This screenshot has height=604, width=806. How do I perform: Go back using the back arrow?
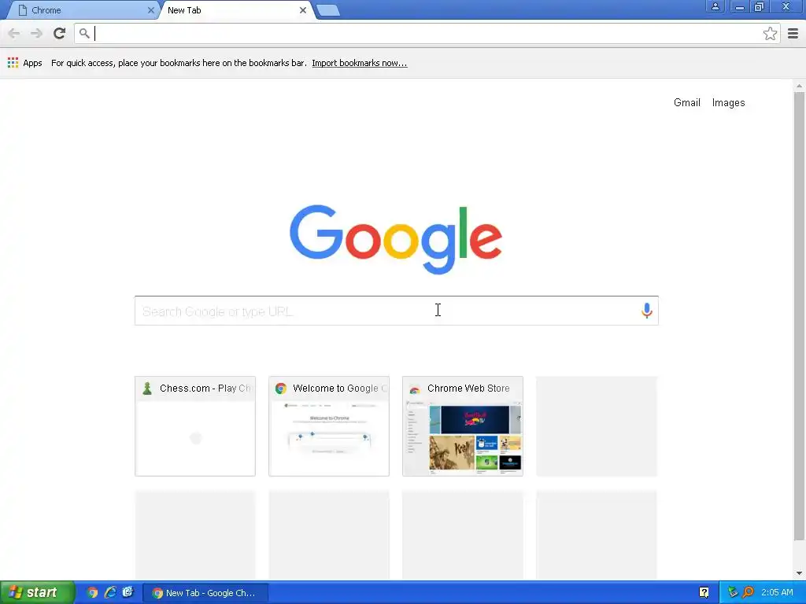tap(14, 33)
